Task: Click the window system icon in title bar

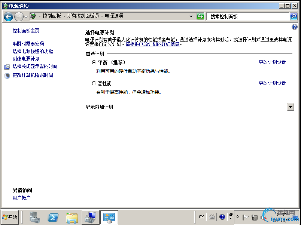Action: pos(5,6)
